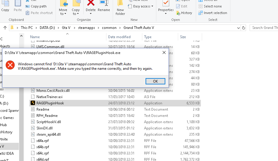Click common in address breadcrumb

coord(109,28)
